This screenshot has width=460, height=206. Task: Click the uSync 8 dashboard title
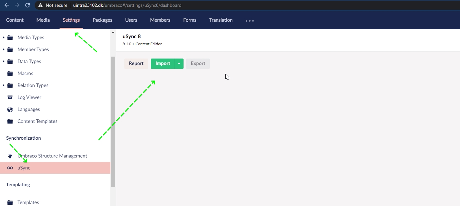(x=132, y=37)
